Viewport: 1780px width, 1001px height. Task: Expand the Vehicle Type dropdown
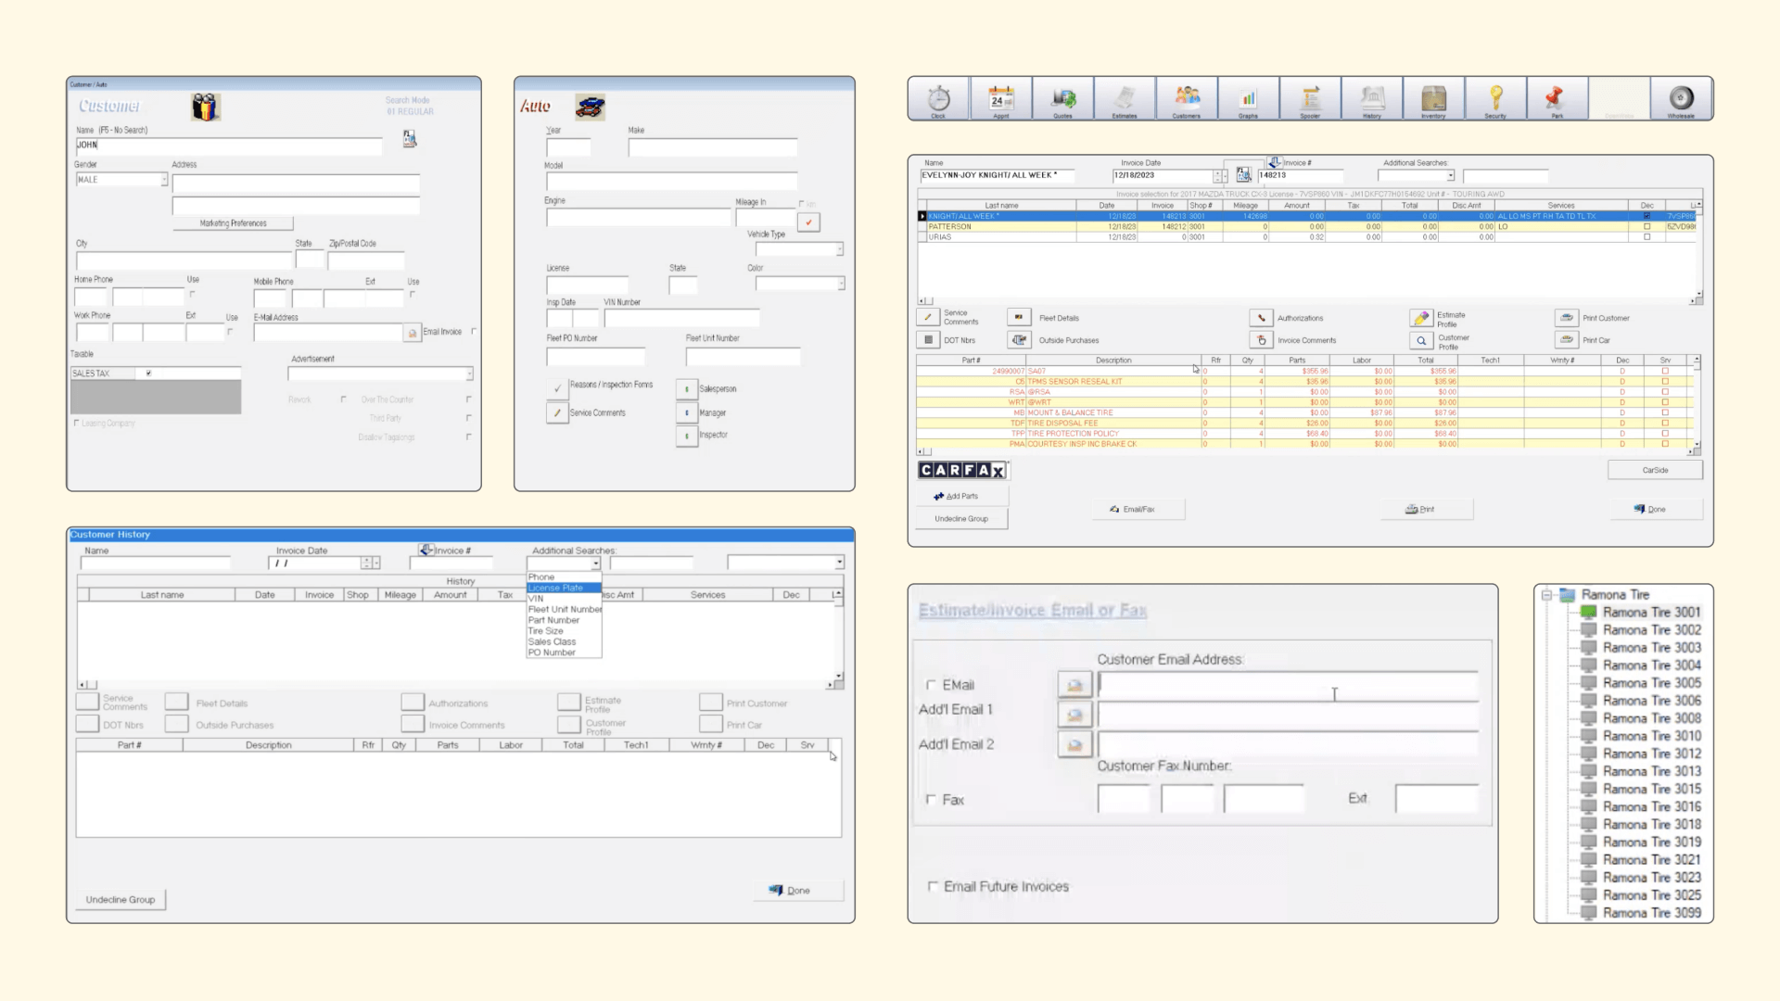(839, 249)
